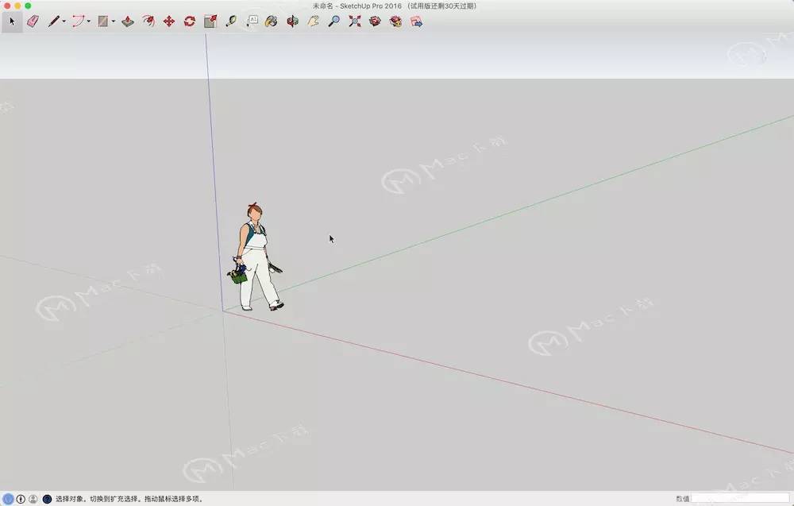
Task: Click the geolocation status bar icon
Action: point(8,499)
